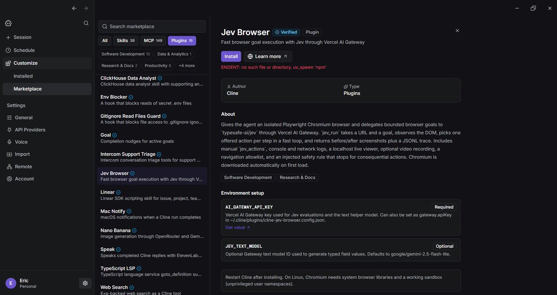Filter by Productivity chip

158,66
